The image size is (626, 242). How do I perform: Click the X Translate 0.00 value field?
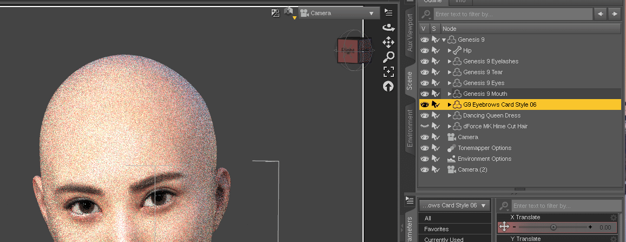[605, 227]
